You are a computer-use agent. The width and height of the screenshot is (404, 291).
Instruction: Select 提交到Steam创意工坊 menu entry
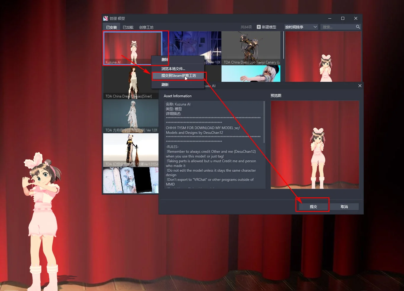178,76
